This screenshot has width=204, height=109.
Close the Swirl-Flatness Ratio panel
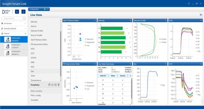pos(95,20)
